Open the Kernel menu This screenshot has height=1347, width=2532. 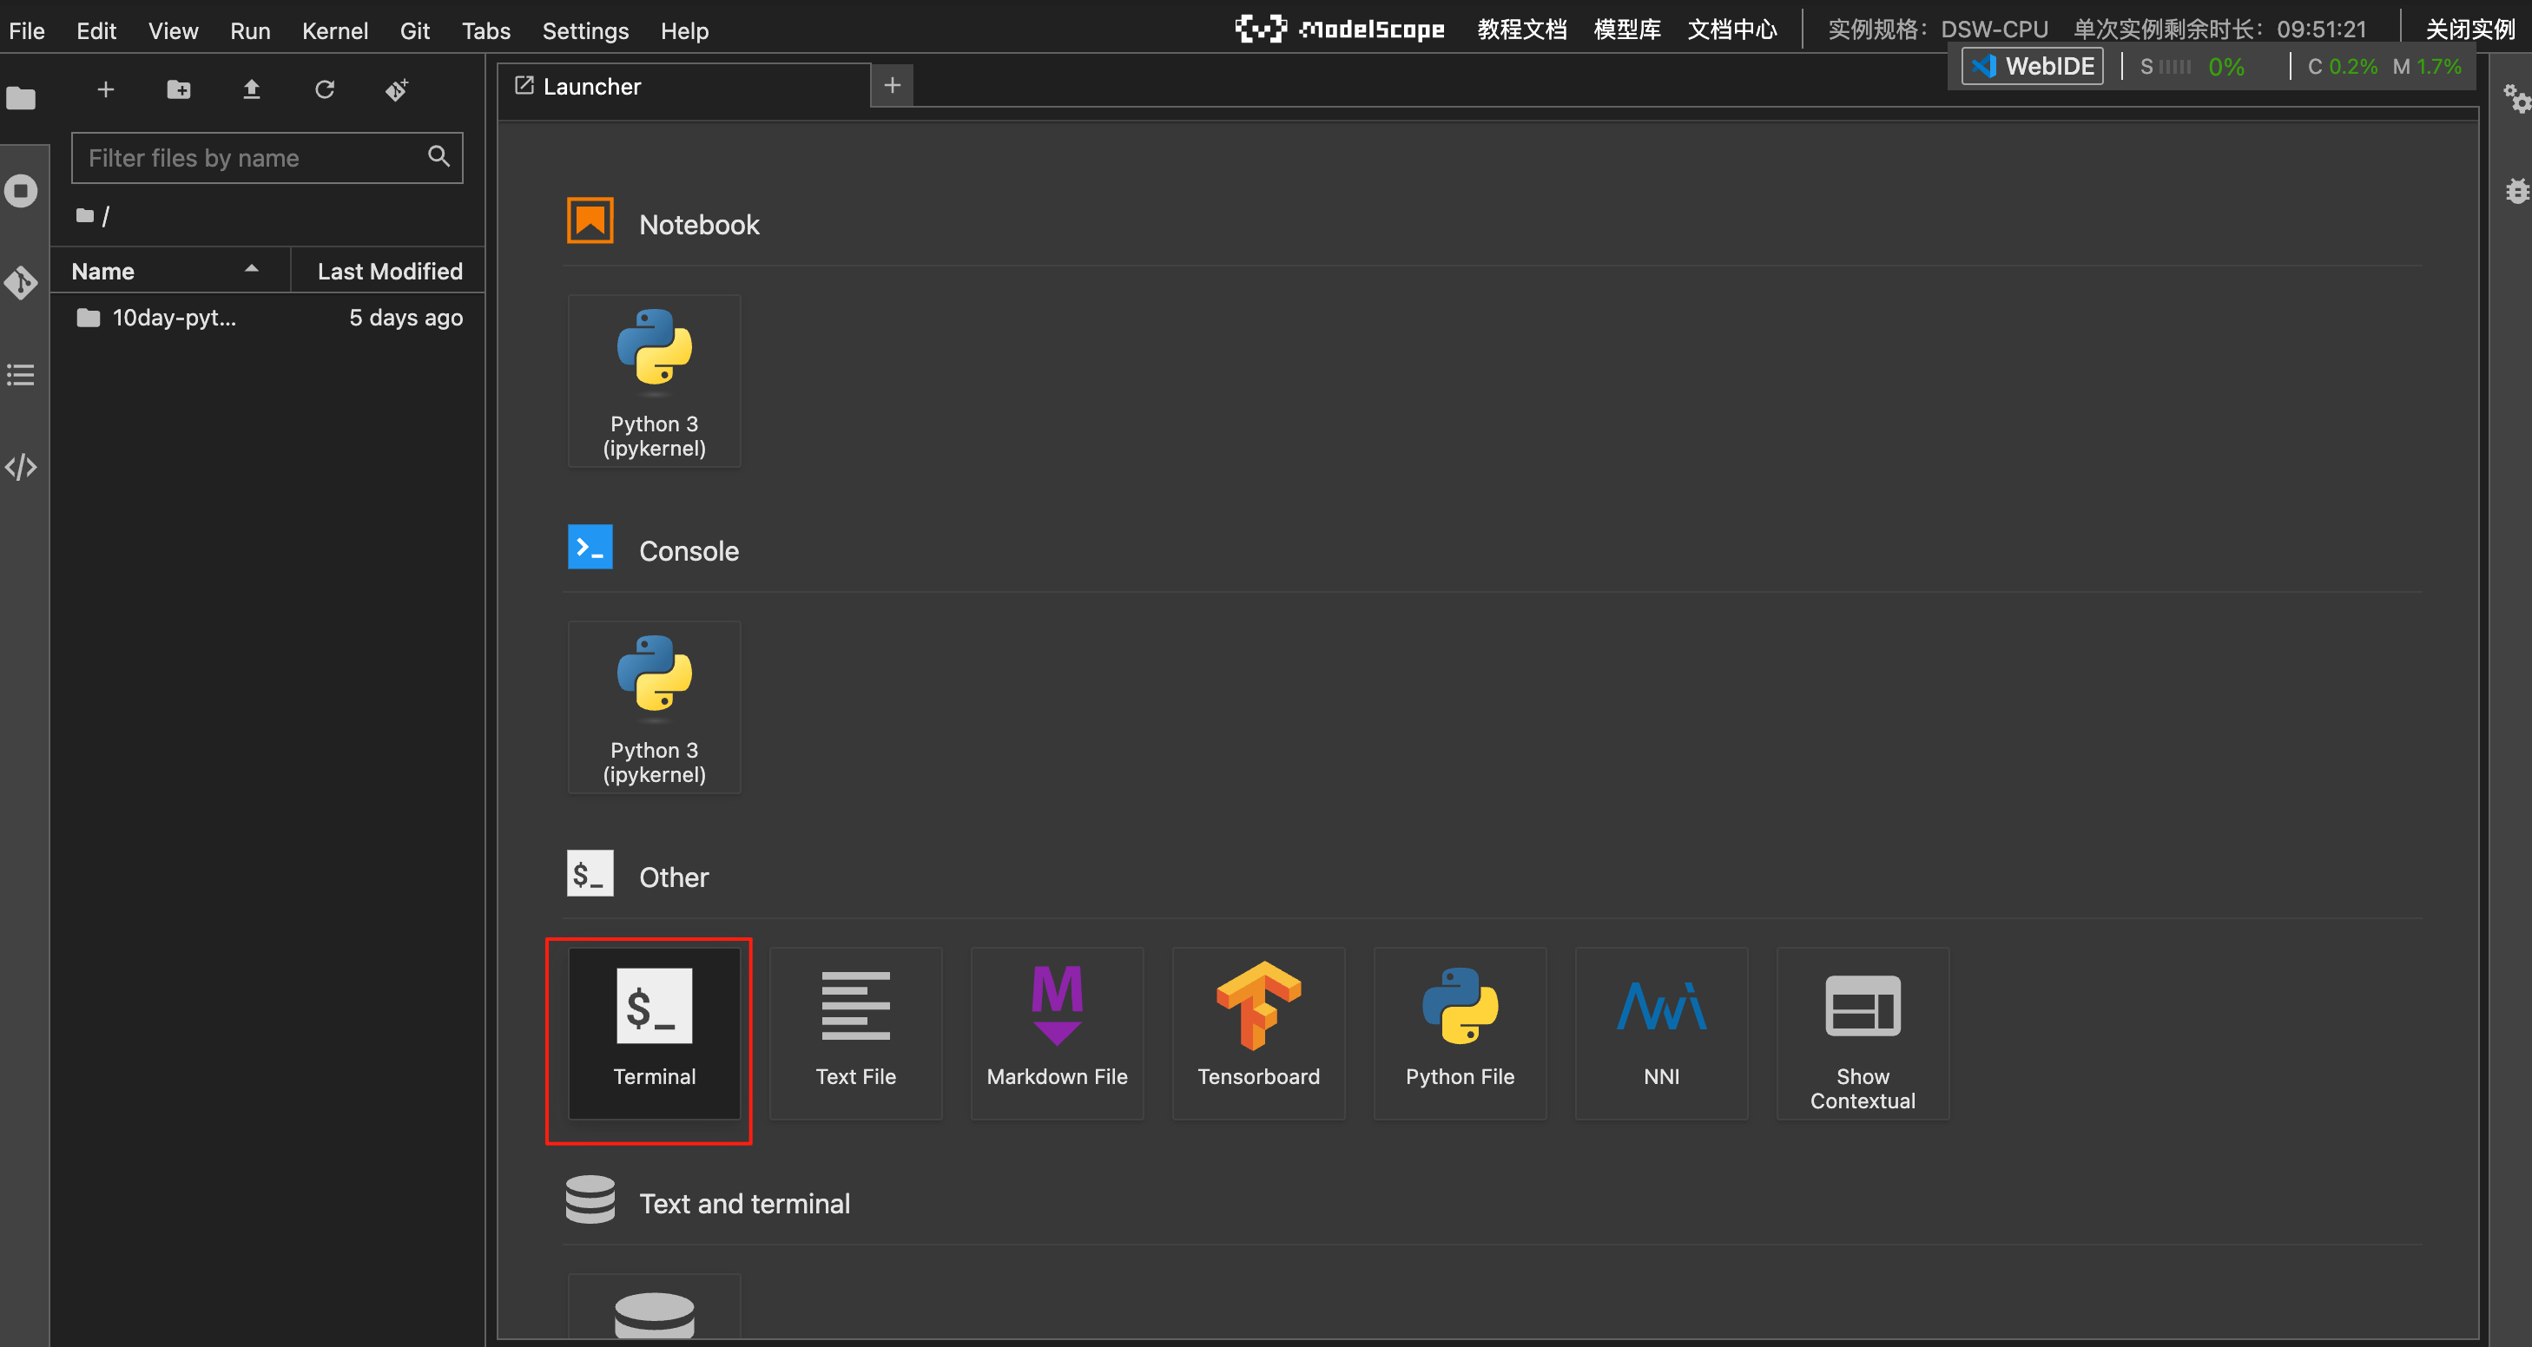334,31
